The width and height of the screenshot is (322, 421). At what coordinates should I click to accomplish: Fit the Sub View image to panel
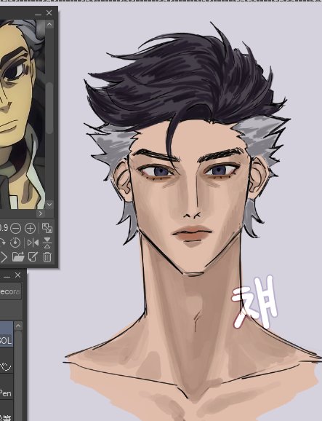[x=47, y=228]
